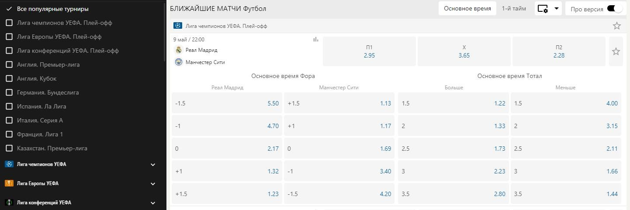The image size is (630, 210).
Task: Click the Real Madrid club crest
Action: 178,50
